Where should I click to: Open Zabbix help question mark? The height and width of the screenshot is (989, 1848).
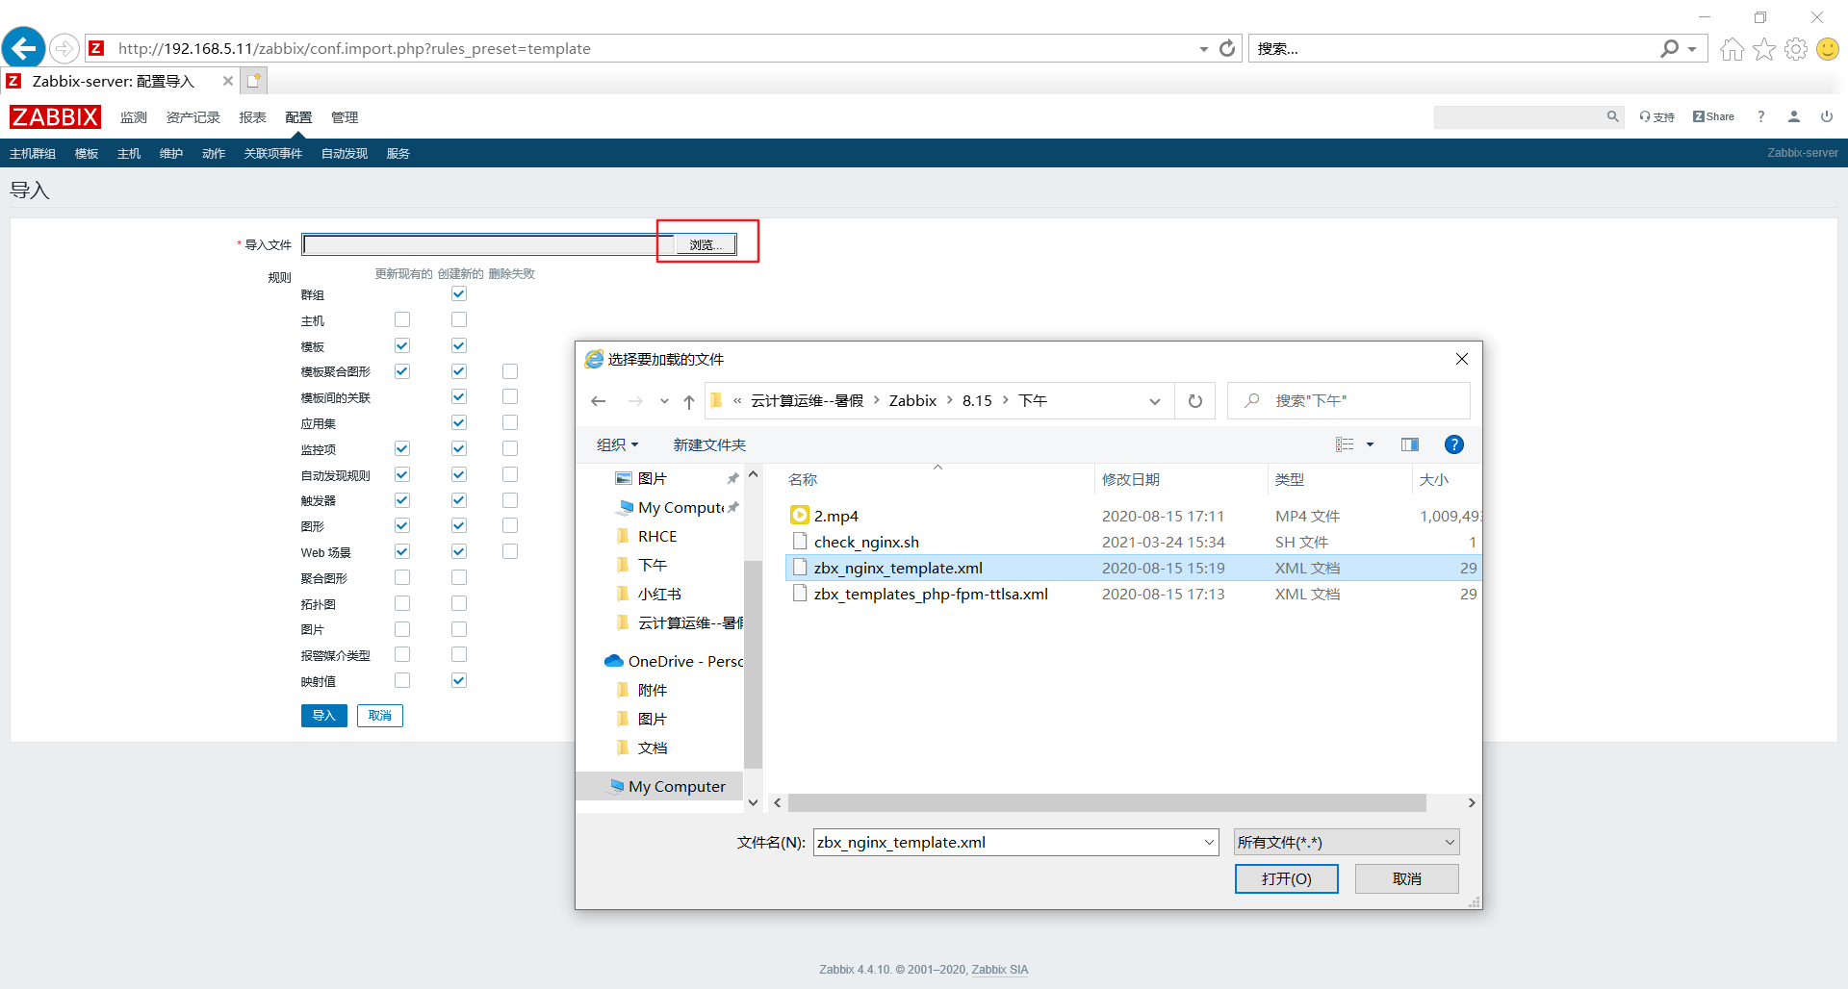(1760, 116)
